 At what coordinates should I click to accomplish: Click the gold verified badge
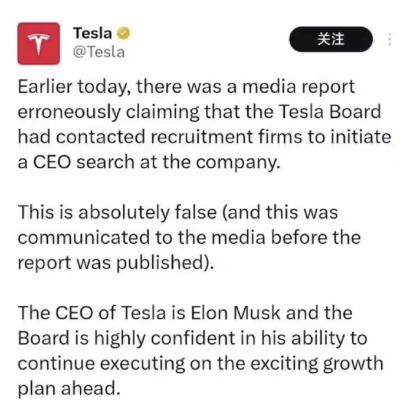point(123,34)
